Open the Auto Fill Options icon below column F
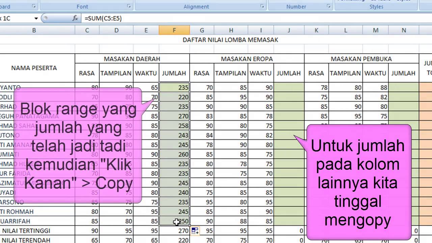The width and height of the screenshot is (432, 243). pos(195,231)
